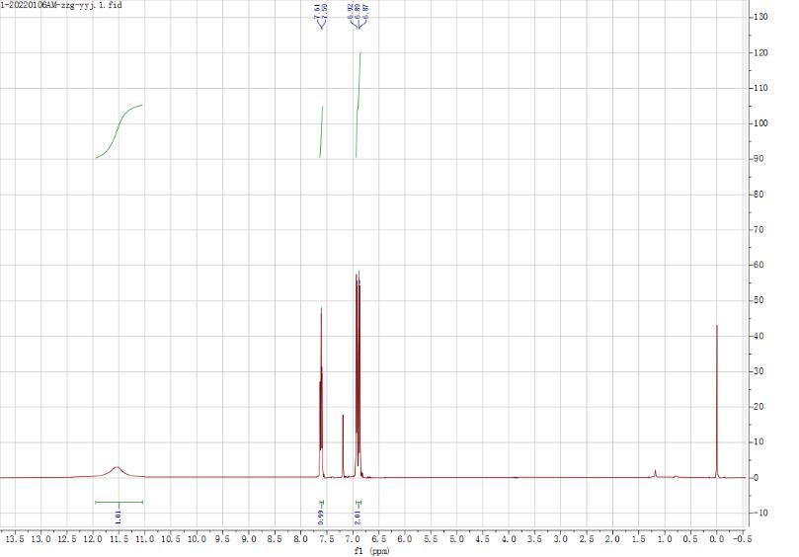Select the broad peak near 11.5 ppm
799x557 pixels.
click(x=117, y=468)
